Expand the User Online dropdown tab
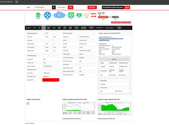Screen dimensions: 169x125 coord(100,28)
